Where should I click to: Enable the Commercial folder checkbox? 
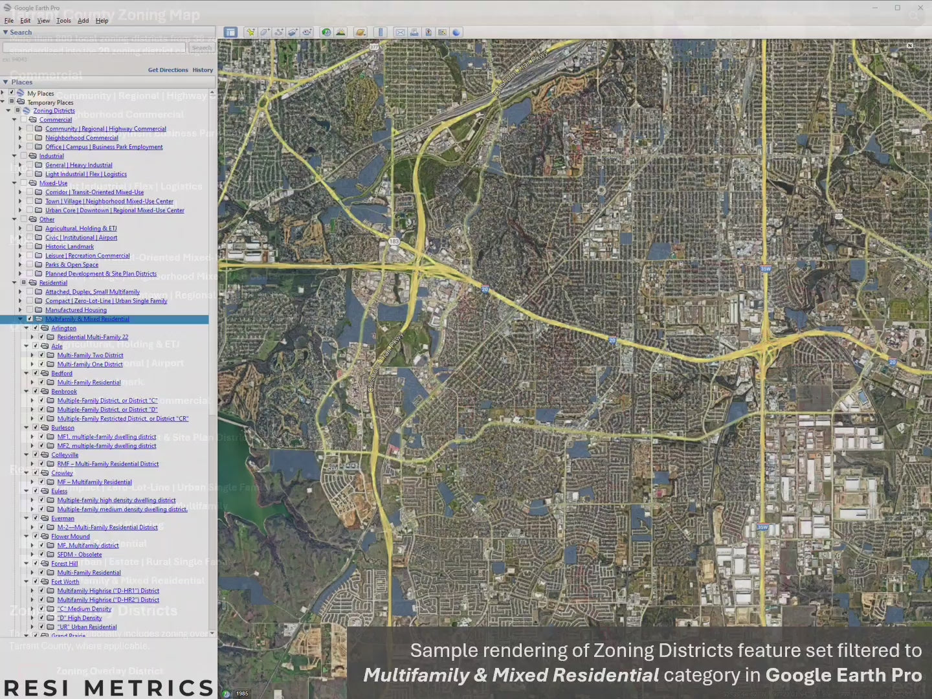tap(24, 120)
